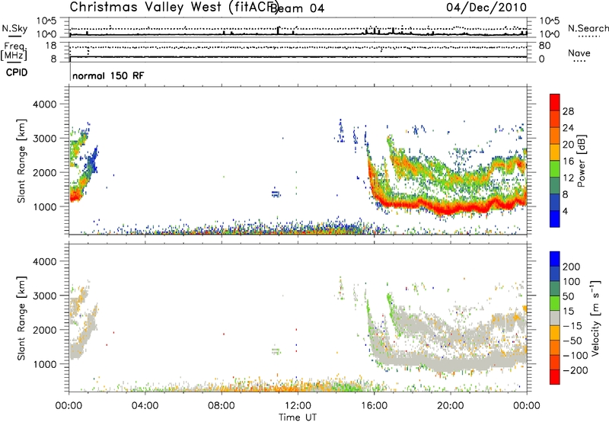609x422 pixels.
Task: Click the 'CPID' row label
Action: (17, 72)
